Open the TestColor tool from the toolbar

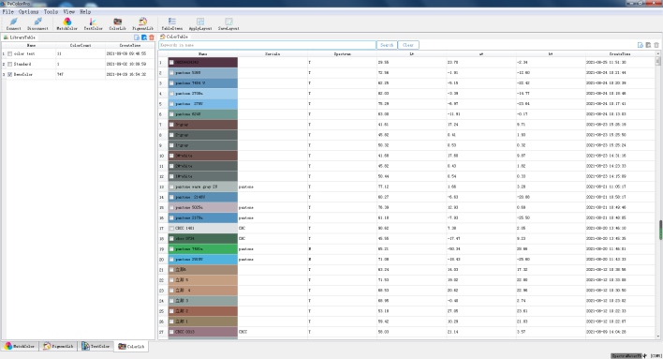point(93,23)
